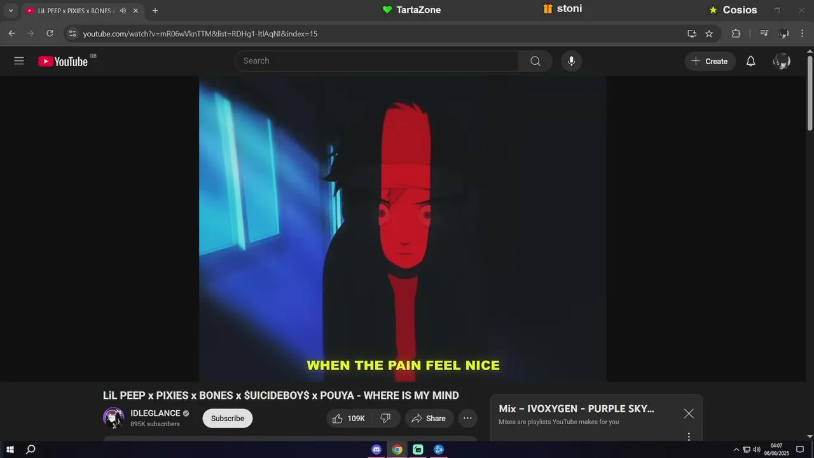Click the Cosios star overlay label
The height and width of the screenshot is (458, 814).
733,10
